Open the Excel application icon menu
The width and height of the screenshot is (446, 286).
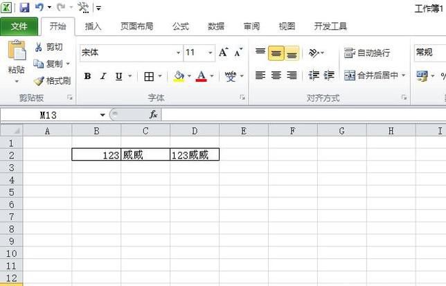click(6, 8)
